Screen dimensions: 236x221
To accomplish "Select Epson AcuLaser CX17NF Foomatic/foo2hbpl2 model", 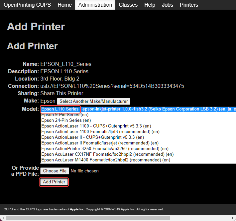I will pos(138,154).
